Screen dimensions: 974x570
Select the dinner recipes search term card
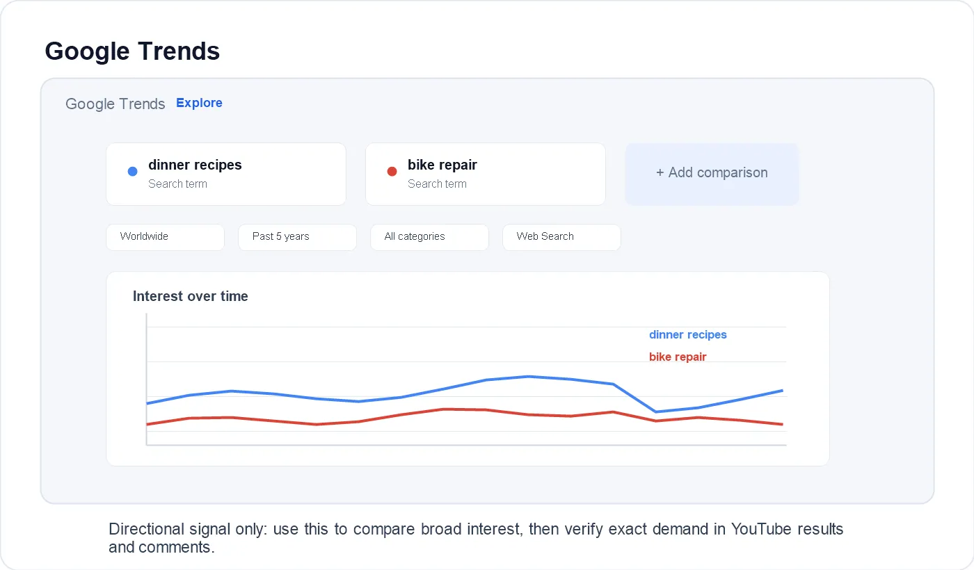226,174
